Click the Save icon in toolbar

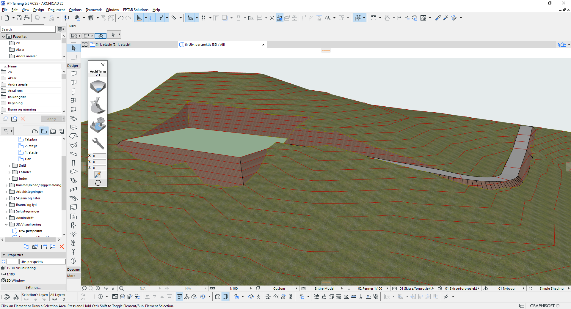(x=19, y=18)
